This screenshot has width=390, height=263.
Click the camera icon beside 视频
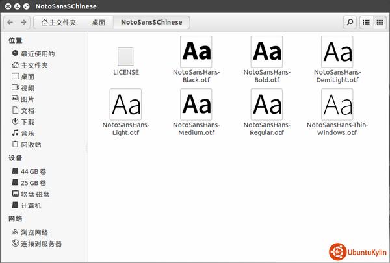pyautogui.click(x=15, y=87)
